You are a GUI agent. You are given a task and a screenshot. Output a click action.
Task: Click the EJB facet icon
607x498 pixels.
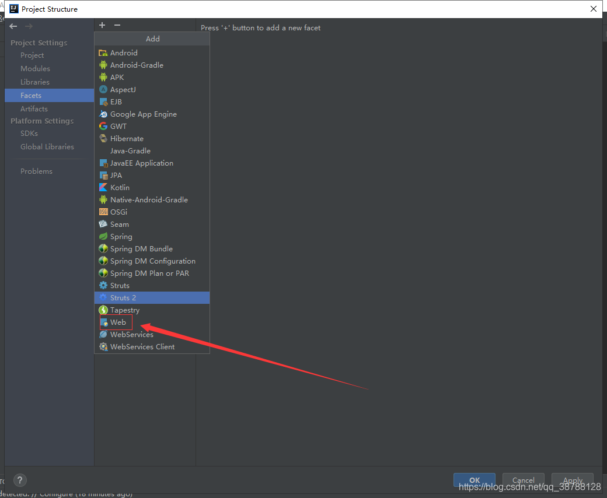103,102
